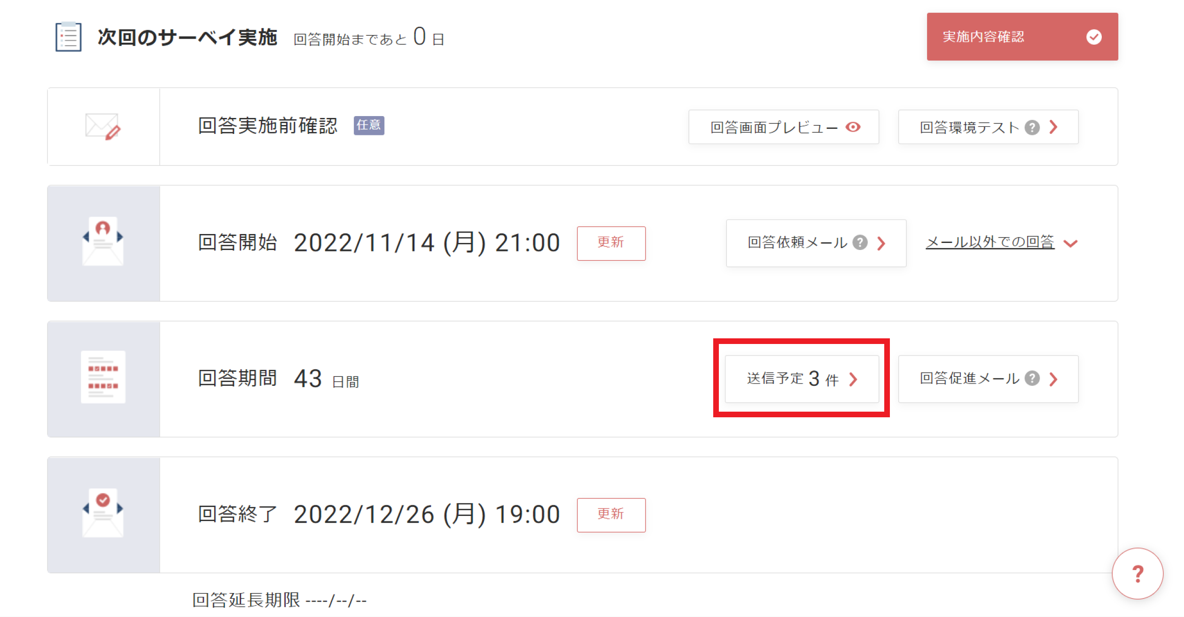Click the arrow on 回答促進メール
Viewport: 1184px width, 617px height.
coord(1053,379)
